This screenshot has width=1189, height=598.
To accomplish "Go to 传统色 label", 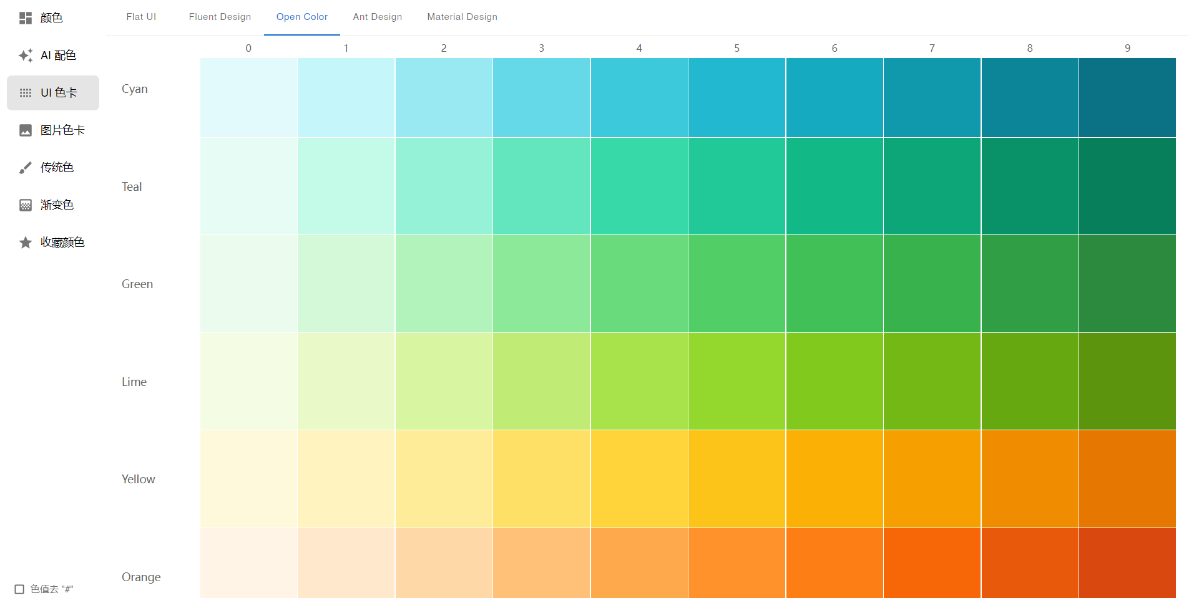I will pos(57,168).
